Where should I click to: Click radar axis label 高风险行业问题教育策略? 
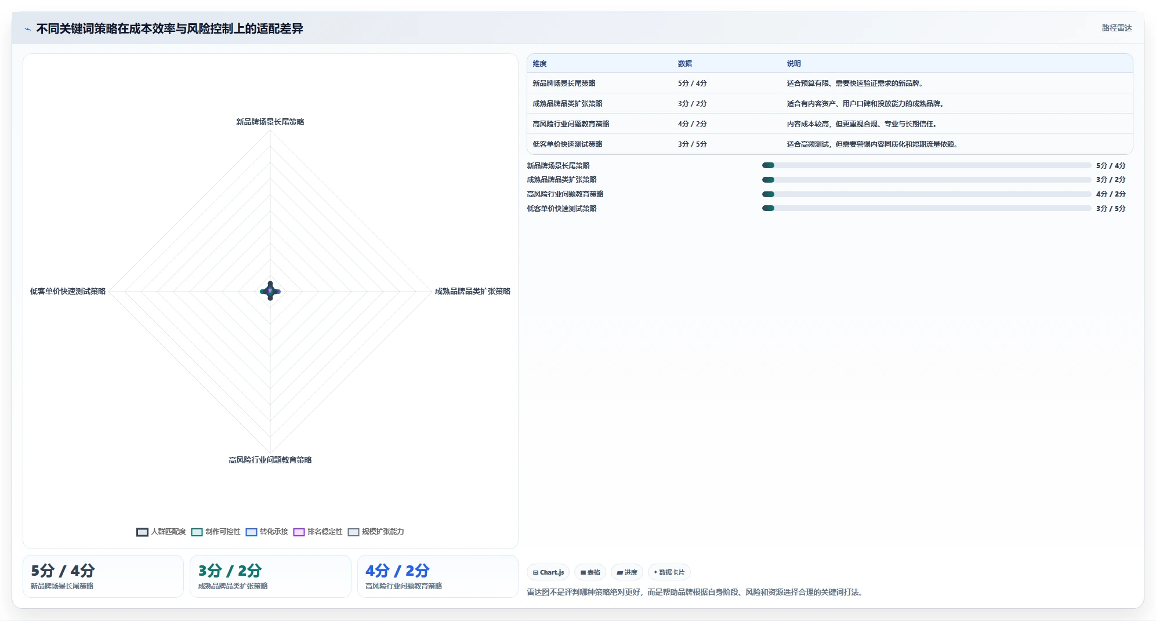tap(270, 460)
